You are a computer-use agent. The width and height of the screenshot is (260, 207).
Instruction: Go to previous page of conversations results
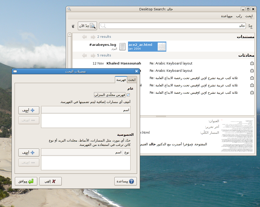click(x=84, y=56)
